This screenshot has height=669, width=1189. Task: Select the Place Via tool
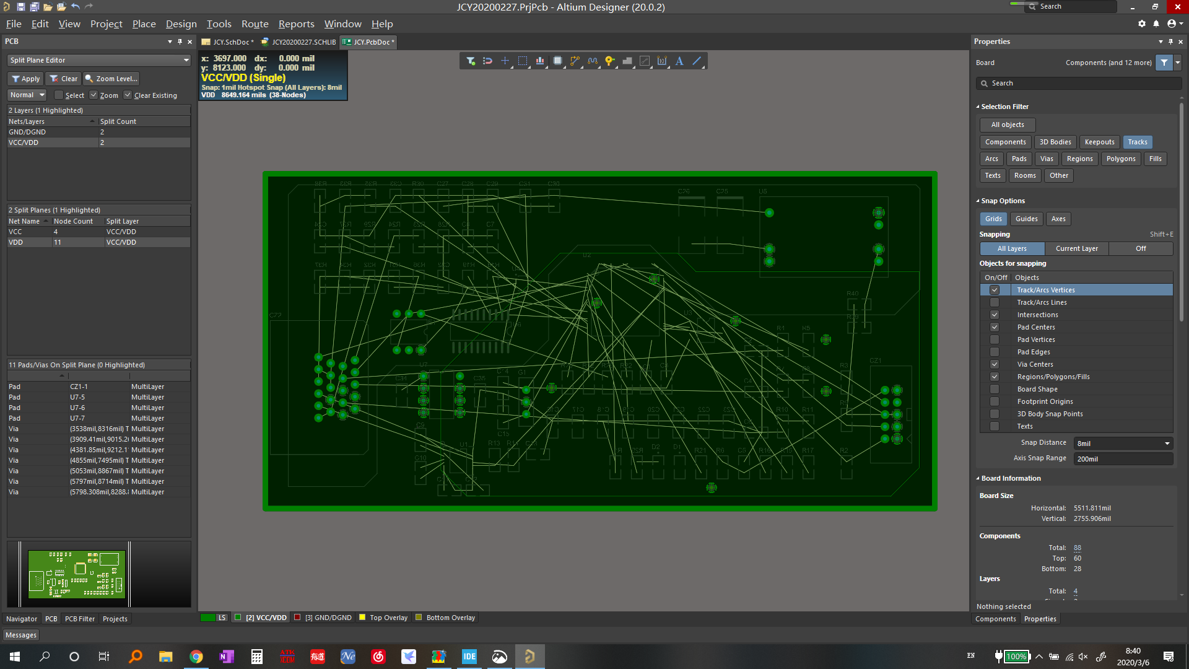click(x=609, y=61)
